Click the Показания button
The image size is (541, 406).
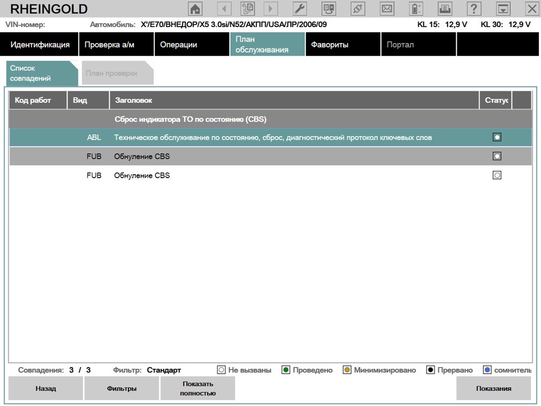coord(494,389)
